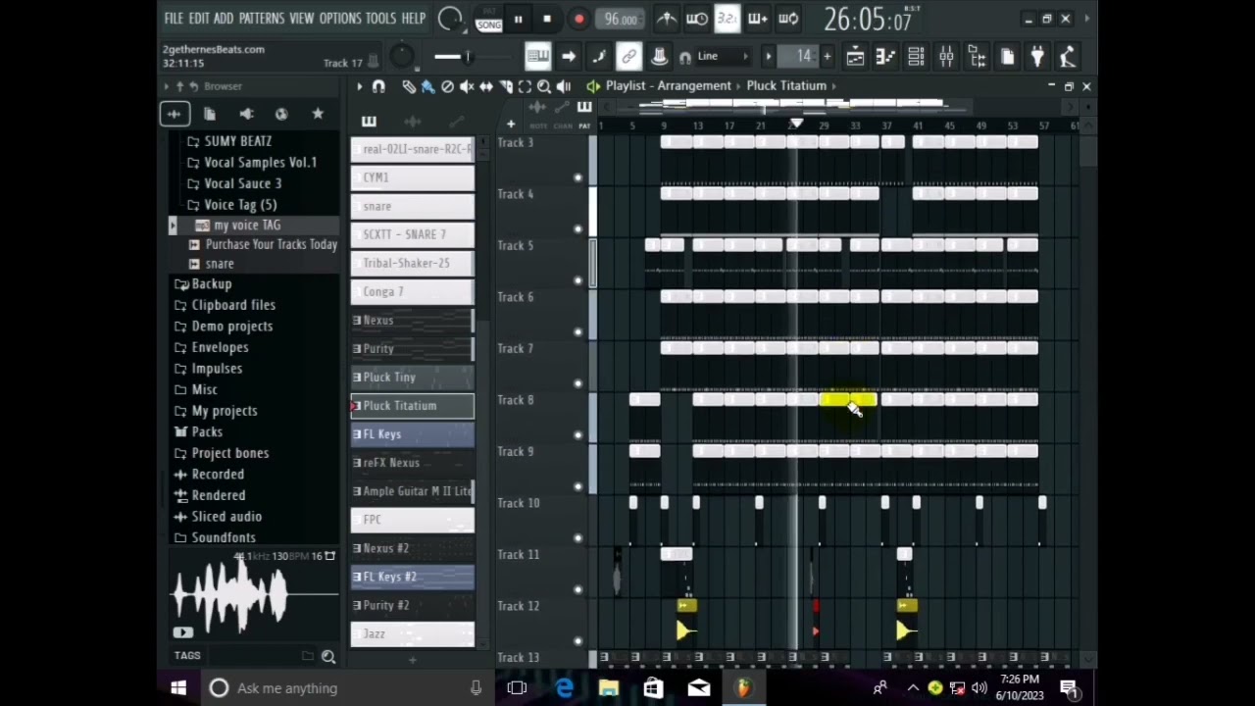This screenshot has height=706, width=1255.
Task: Open the OPTIONS menu
Action: pos(340,19)
